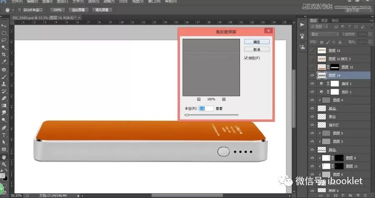The width and height of the screenshot is (375, 198).
Task: Select the Crop tool
Action: 4,55
